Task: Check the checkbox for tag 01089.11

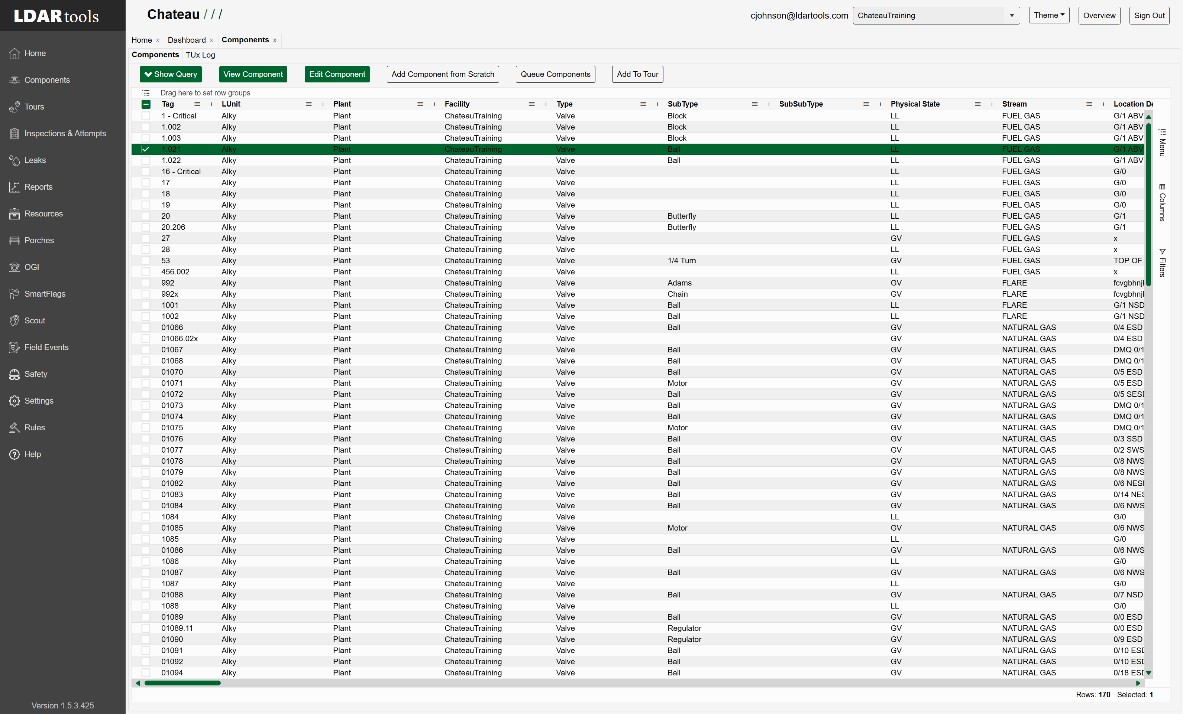Action: coord(146,628)
